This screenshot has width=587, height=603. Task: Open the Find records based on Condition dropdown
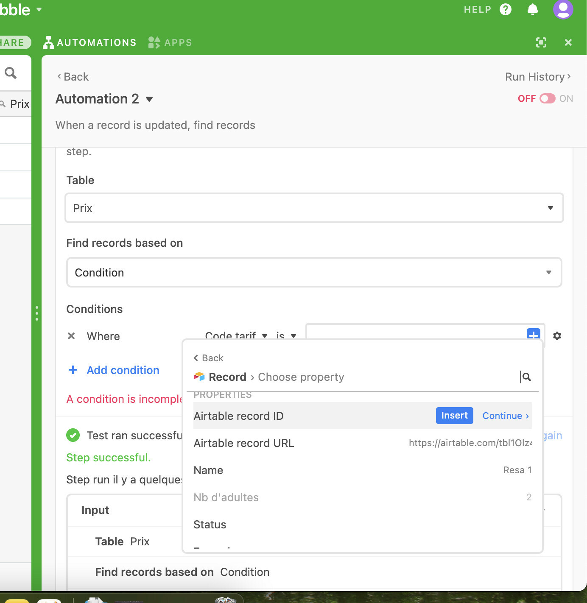tap(314, 272)
